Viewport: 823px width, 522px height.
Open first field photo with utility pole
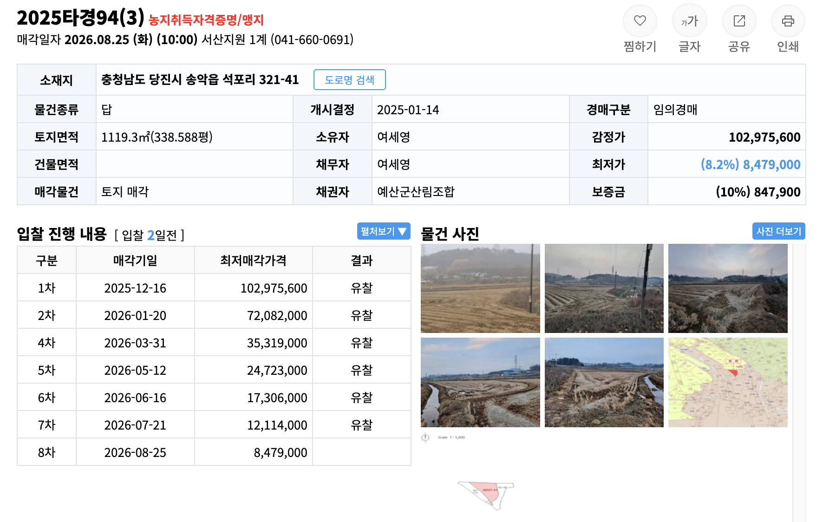pyautogui.click(x=480, y=288)
